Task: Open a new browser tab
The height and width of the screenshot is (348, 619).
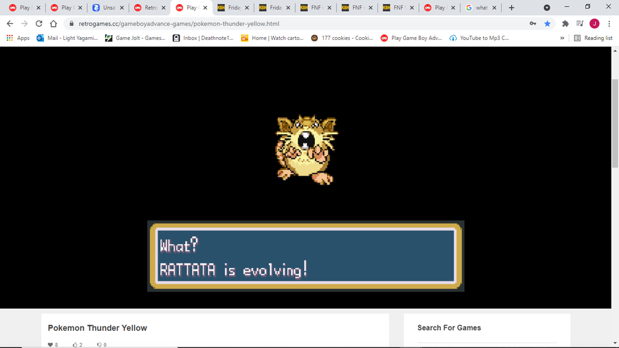Action: [x=511, y=8]
